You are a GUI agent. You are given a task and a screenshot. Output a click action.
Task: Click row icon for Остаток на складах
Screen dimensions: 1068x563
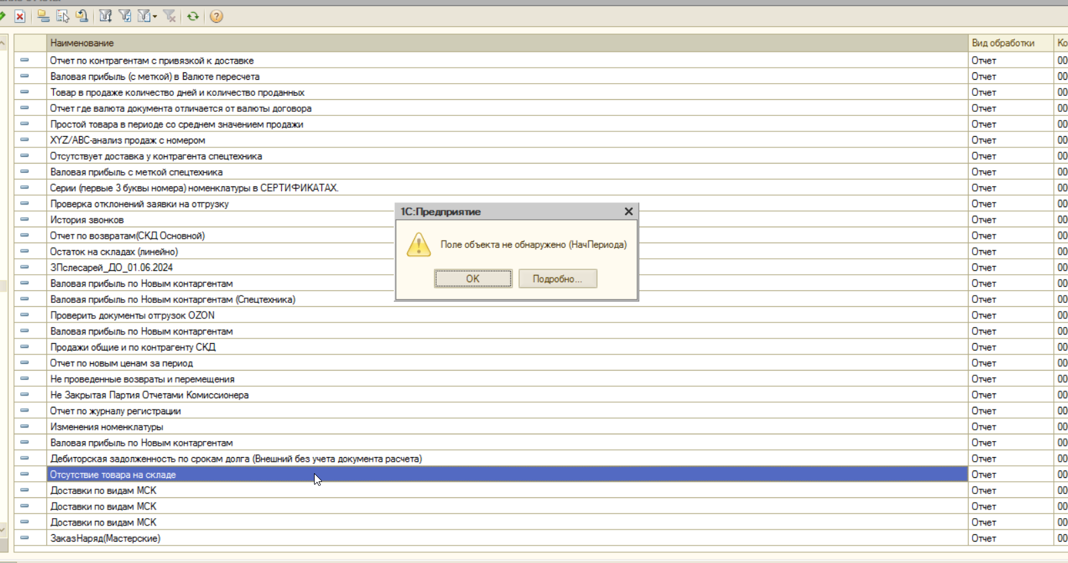click(x=25, y=251)
